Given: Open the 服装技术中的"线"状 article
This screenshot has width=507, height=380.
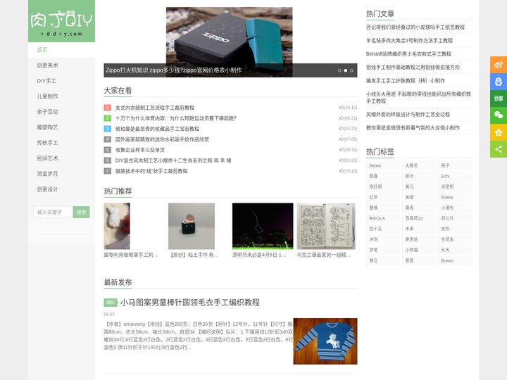Looking at the screenshot, I should click(x=151, y=171).
